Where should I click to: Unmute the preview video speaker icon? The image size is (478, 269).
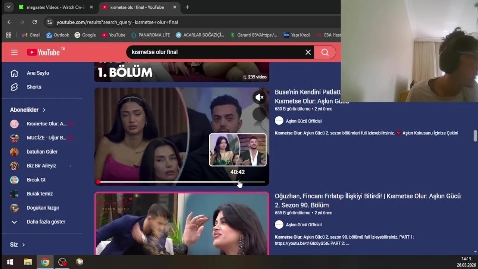[x=259, y=98]
